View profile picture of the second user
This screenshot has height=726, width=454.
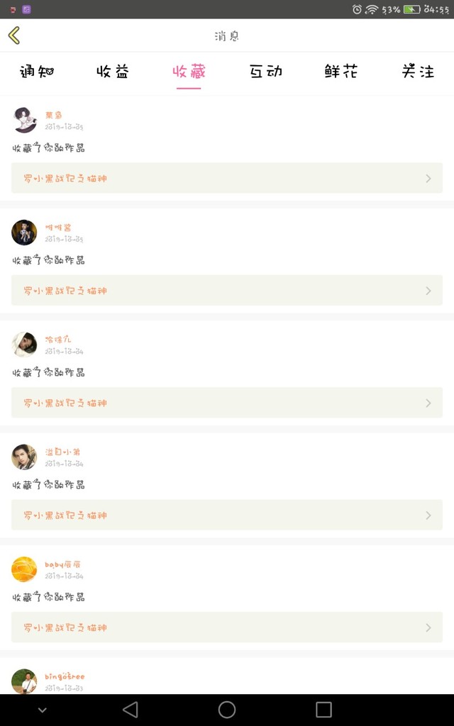[24, 233]
